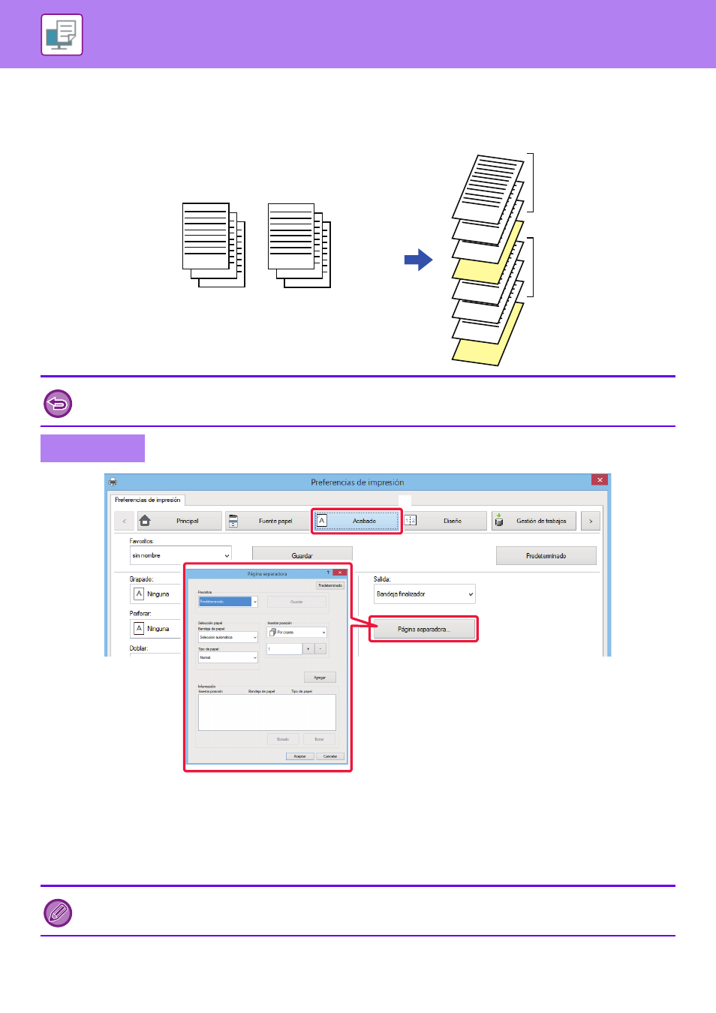Click Guardar in Preferencias de impresión

pos(302,556)
